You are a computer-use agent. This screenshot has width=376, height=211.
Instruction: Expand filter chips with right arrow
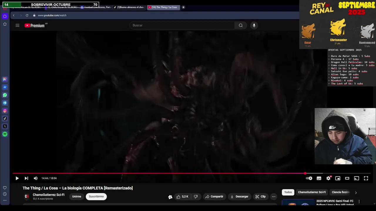(x=356, y=193)
